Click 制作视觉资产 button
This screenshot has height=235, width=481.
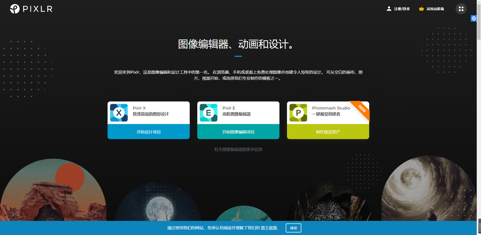[x=328, y=132]
